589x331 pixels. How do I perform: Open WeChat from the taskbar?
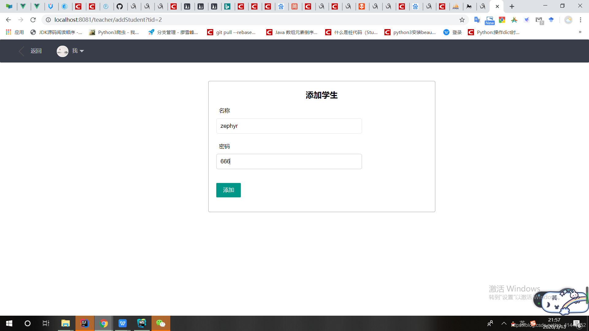click(160, 323)
